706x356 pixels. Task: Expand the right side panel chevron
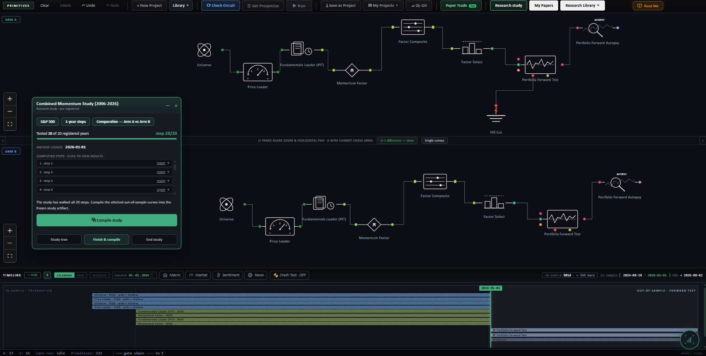pyautogui.click(x=703, y=141)
